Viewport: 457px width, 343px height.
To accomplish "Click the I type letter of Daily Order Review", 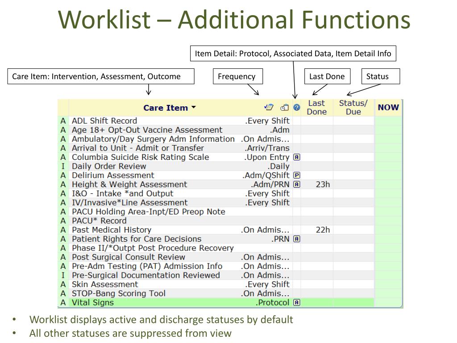I will click(63, 166).
